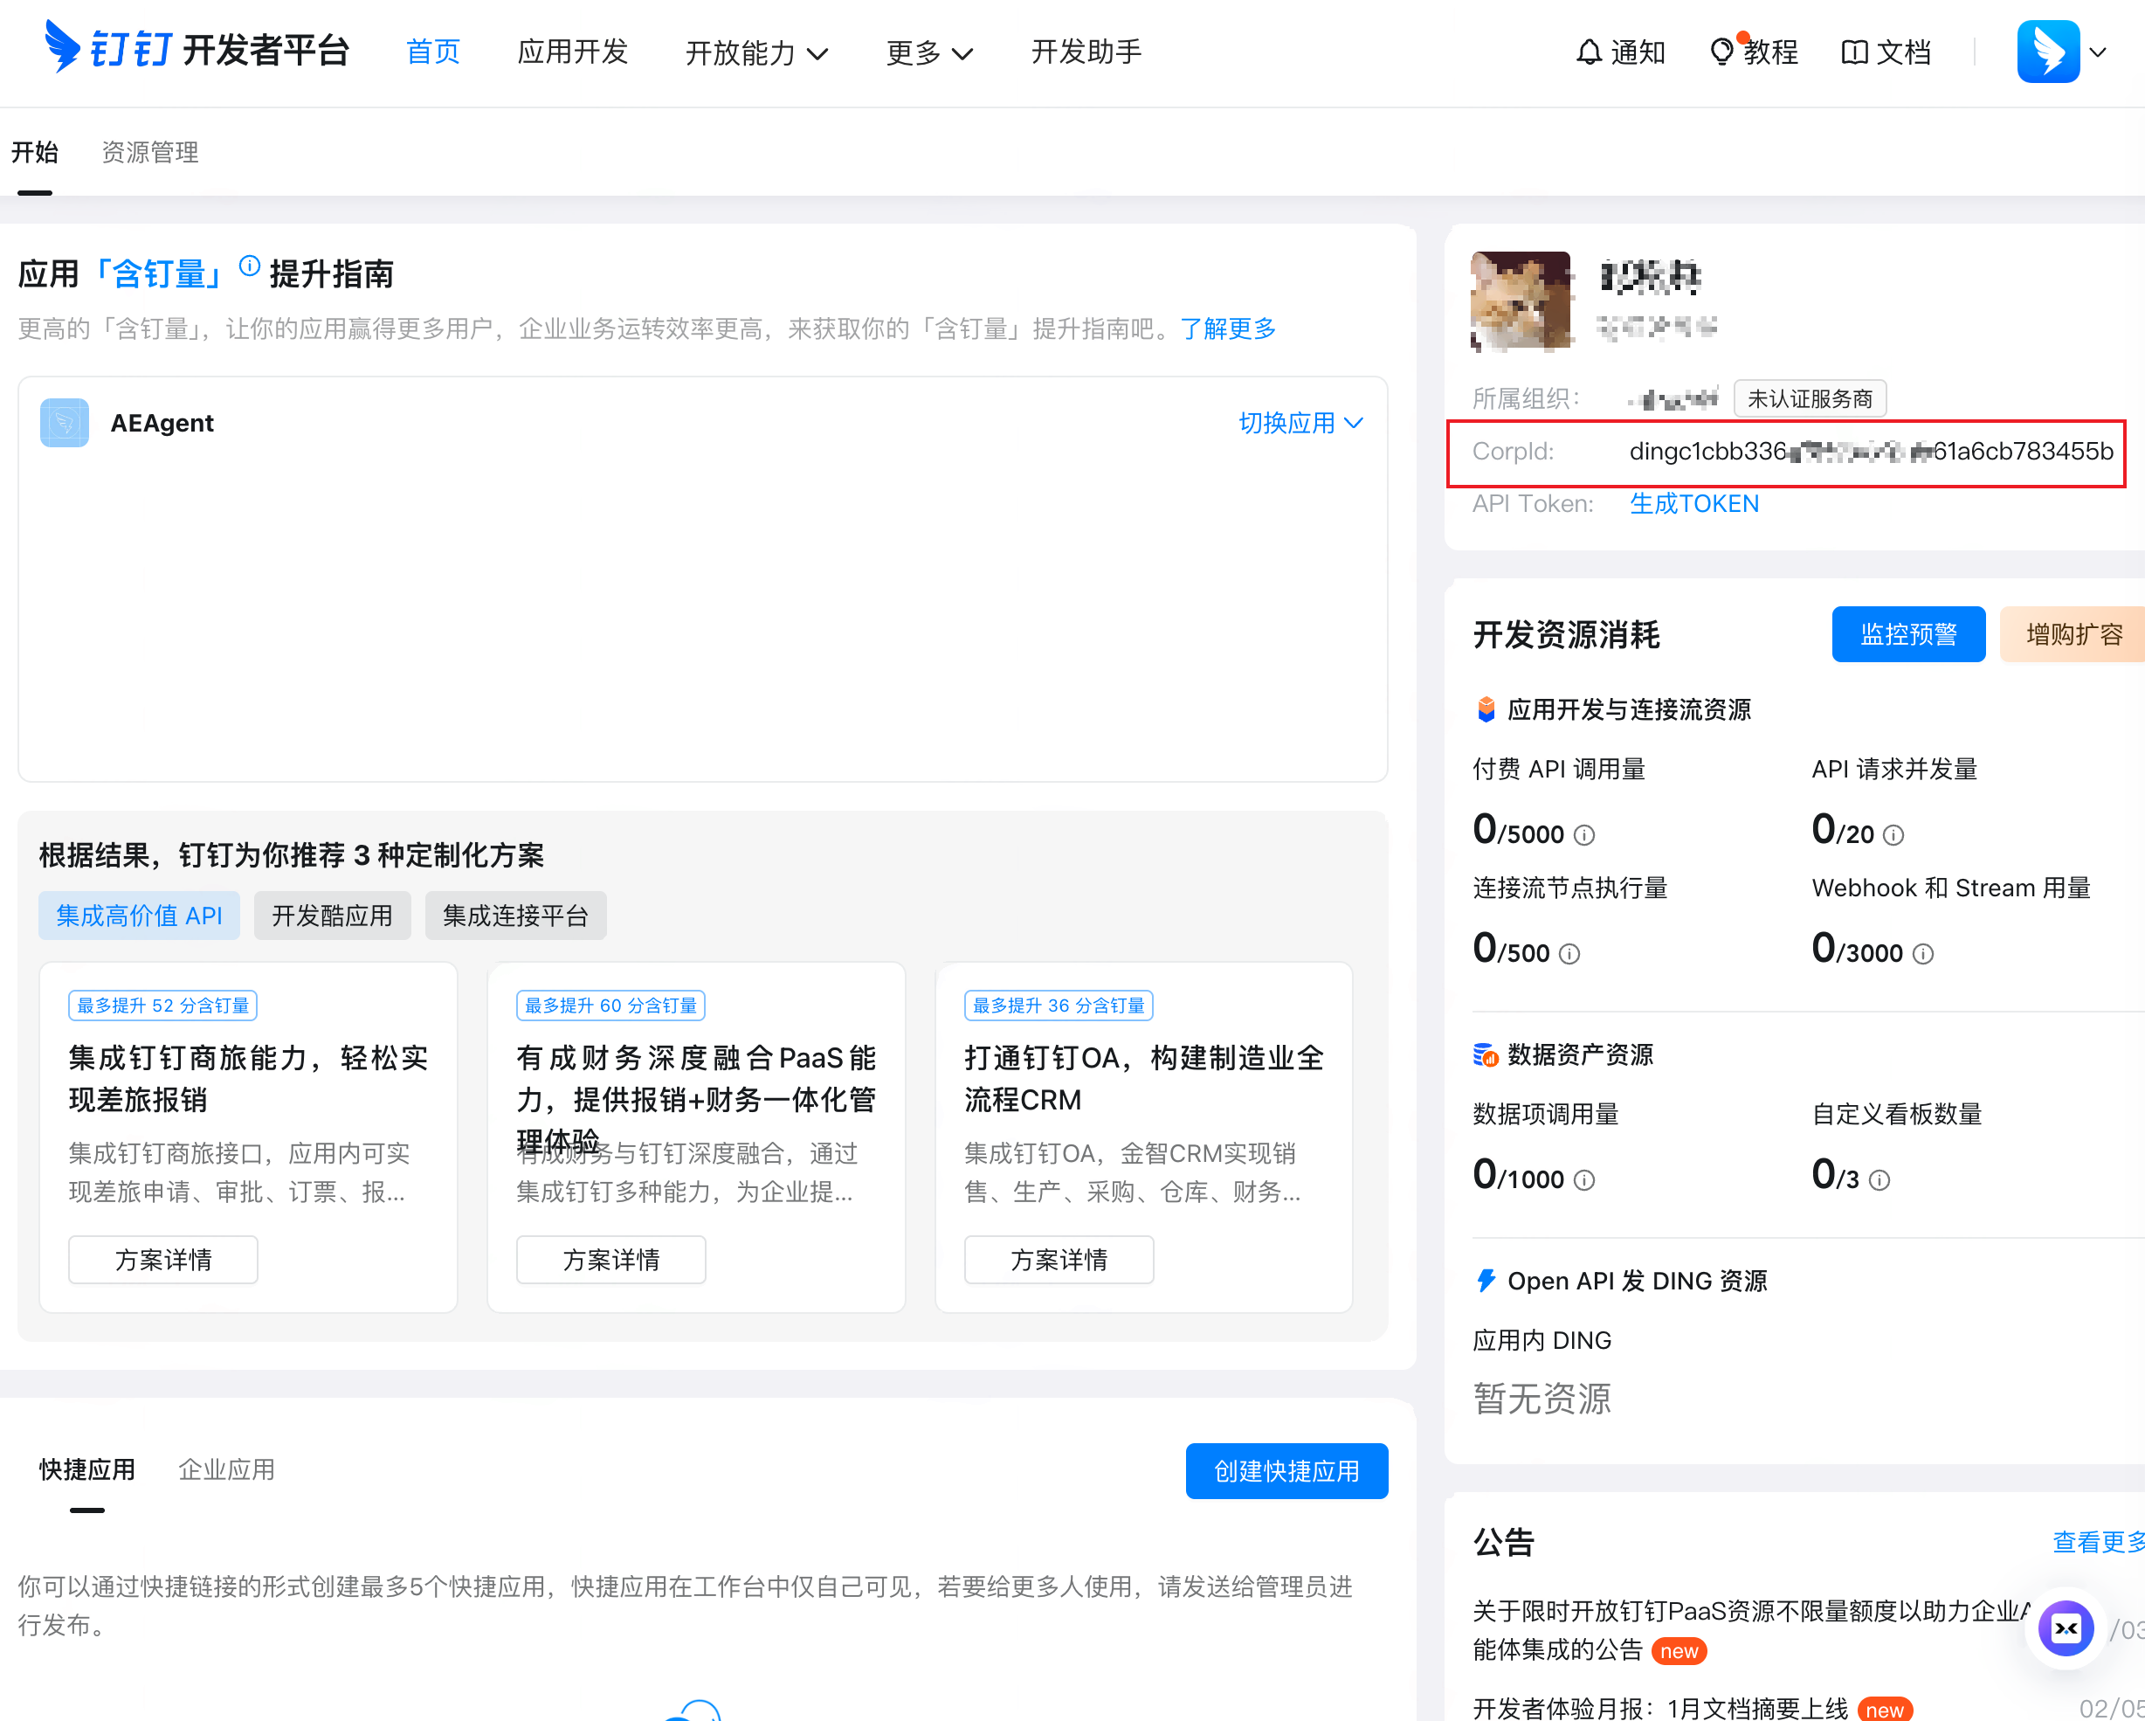Viewport: 2145px width, 1721px height.
Task: Click info icon beside 0/5000
Action: tap(1584, 835)
